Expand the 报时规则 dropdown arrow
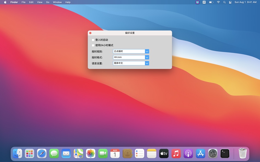The image size is (260, 162). 147,52
